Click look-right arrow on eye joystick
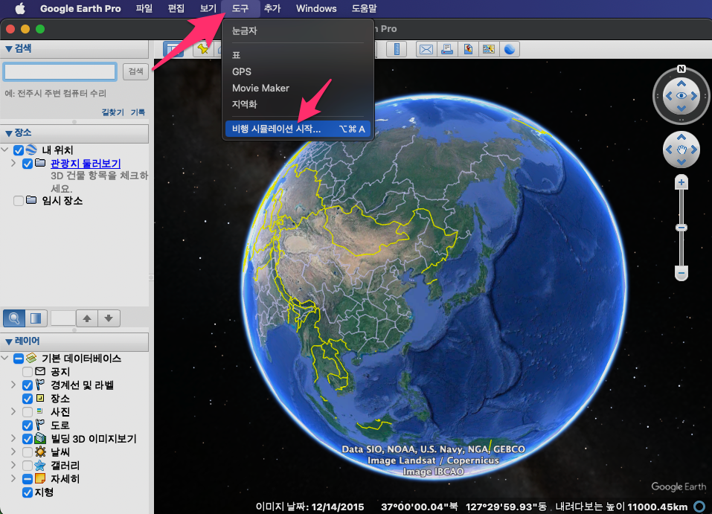This screenshot has height=514, width=712. pyautogui.click(x=694, y=96)
